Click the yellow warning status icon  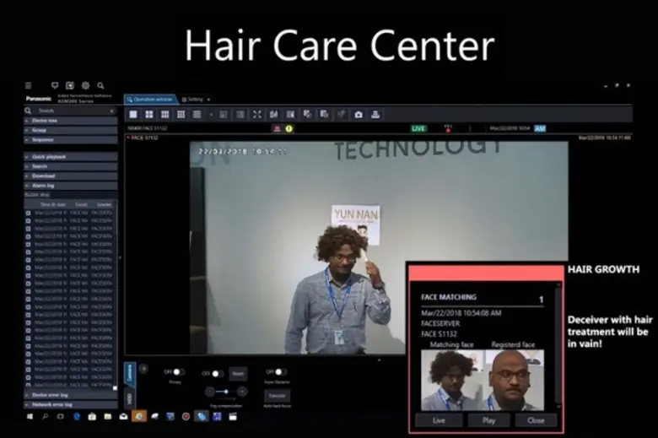pos(289,128)
